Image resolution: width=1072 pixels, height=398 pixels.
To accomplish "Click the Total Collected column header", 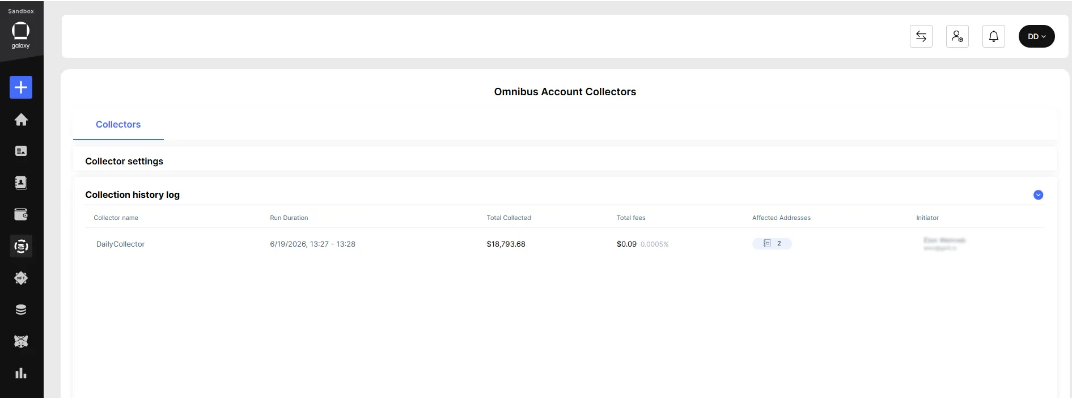I will pyautogui.click(x=509, y=218).
